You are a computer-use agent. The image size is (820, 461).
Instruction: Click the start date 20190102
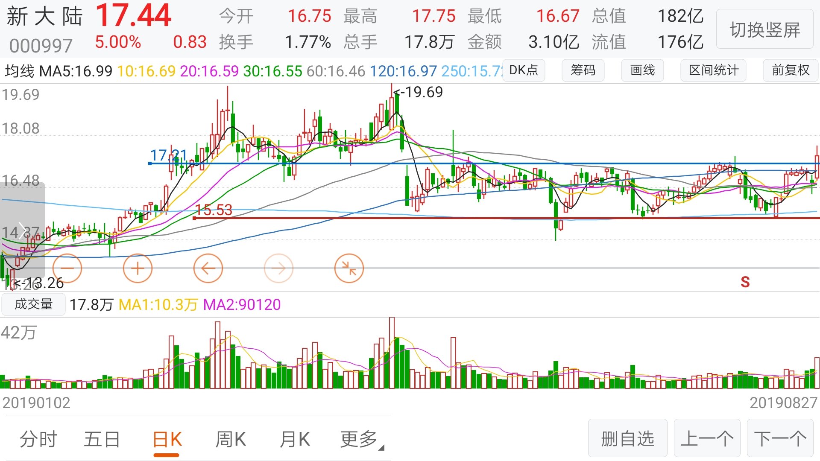point(36,403)
